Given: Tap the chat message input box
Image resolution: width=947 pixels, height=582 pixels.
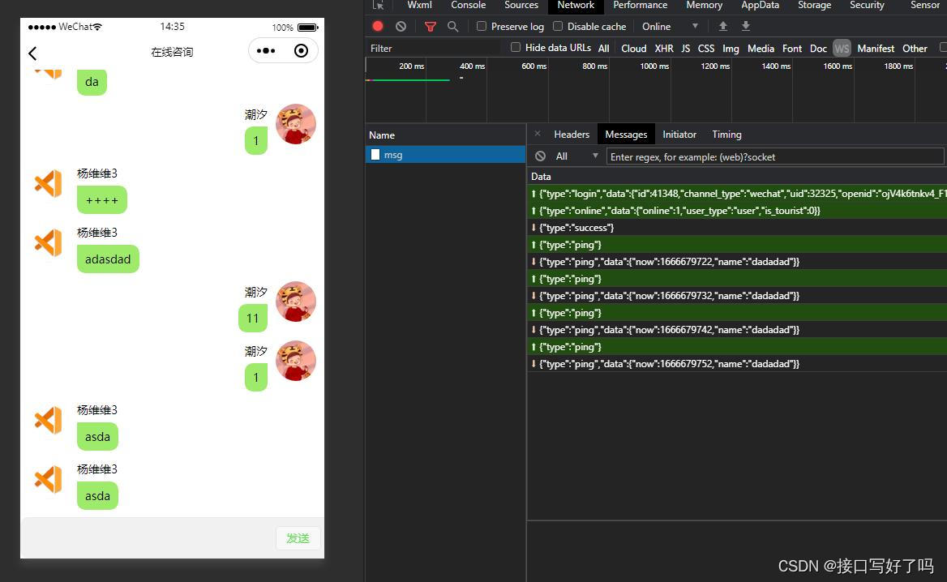Looking at the screenshot, I should [149, 538].
